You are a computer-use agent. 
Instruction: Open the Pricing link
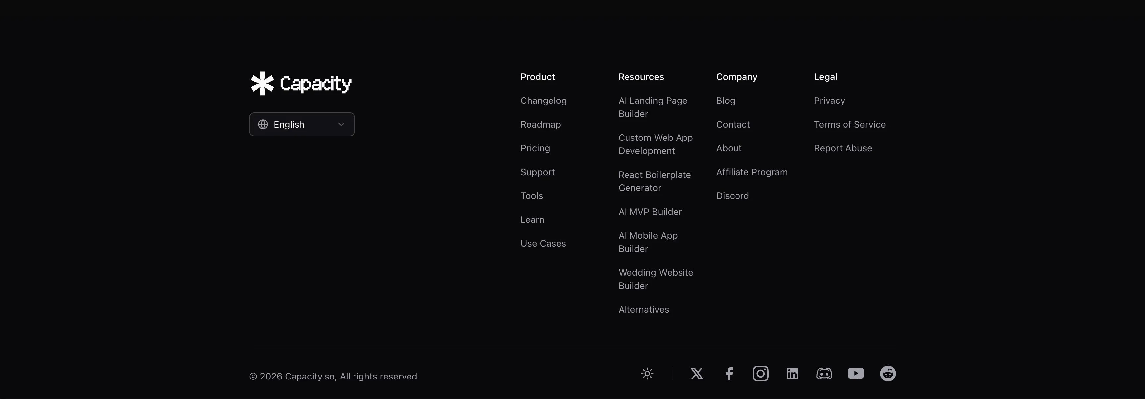[535, 148]
